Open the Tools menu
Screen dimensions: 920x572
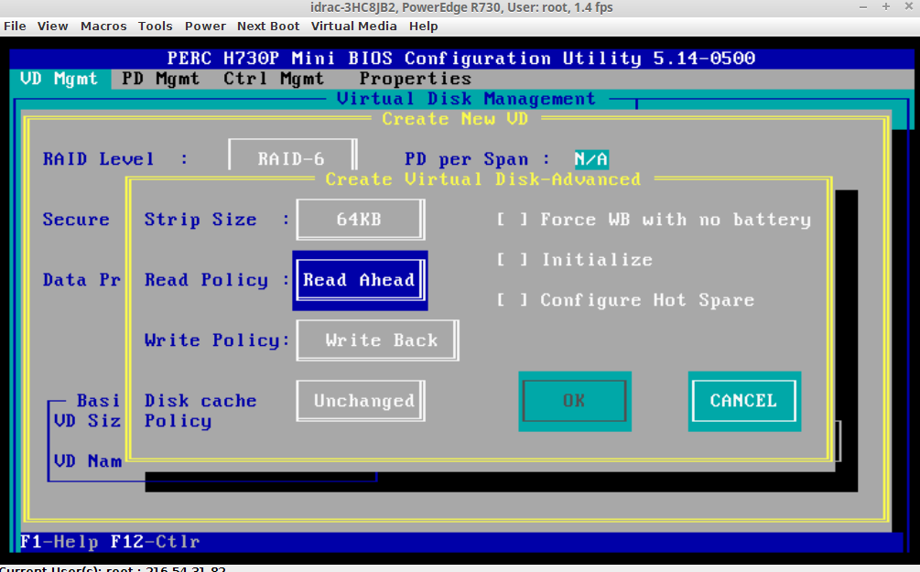pyautogui.click(x=155, y=27)
